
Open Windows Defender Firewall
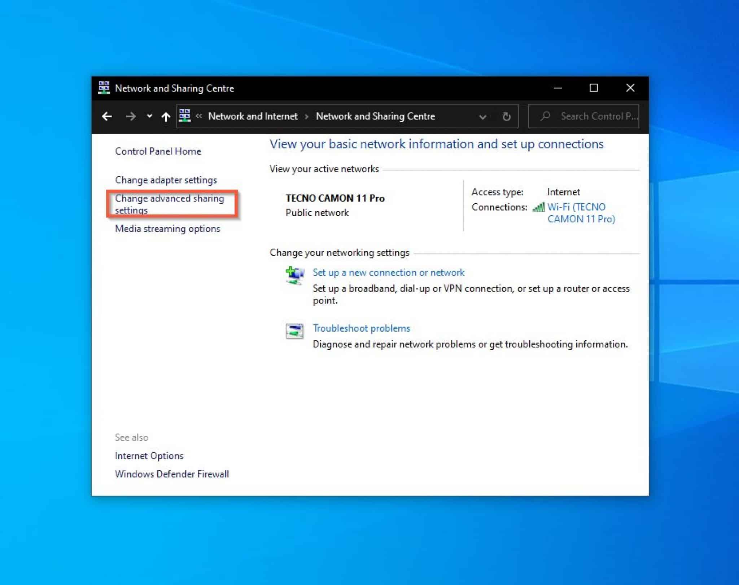pyautogui.click(x=172, y=474)
